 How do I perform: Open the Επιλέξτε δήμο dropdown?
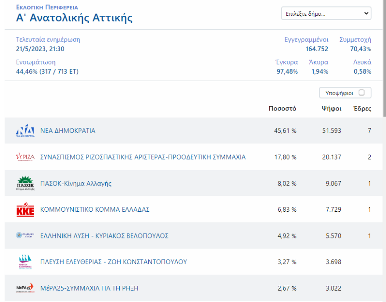click(x=326, y=14)
